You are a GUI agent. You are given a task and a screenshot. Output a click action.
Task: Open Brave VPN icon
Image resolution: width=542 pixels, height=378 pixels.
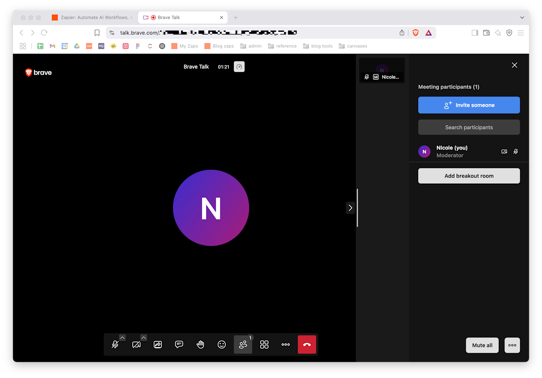point(509,33)
